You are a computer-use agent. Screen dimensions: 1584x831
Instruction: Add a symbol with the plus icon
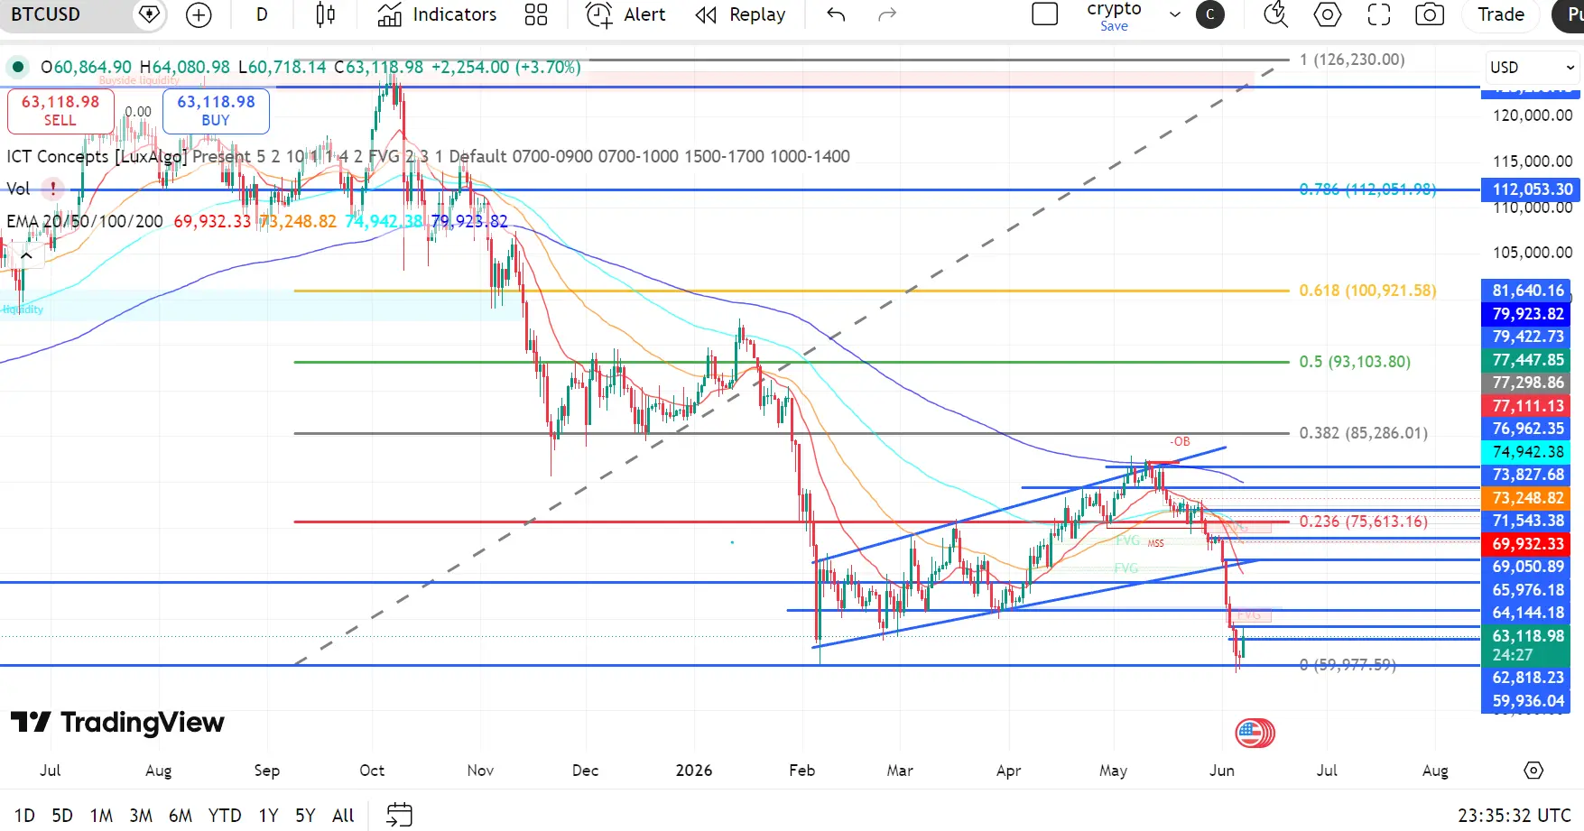(199, 14)
